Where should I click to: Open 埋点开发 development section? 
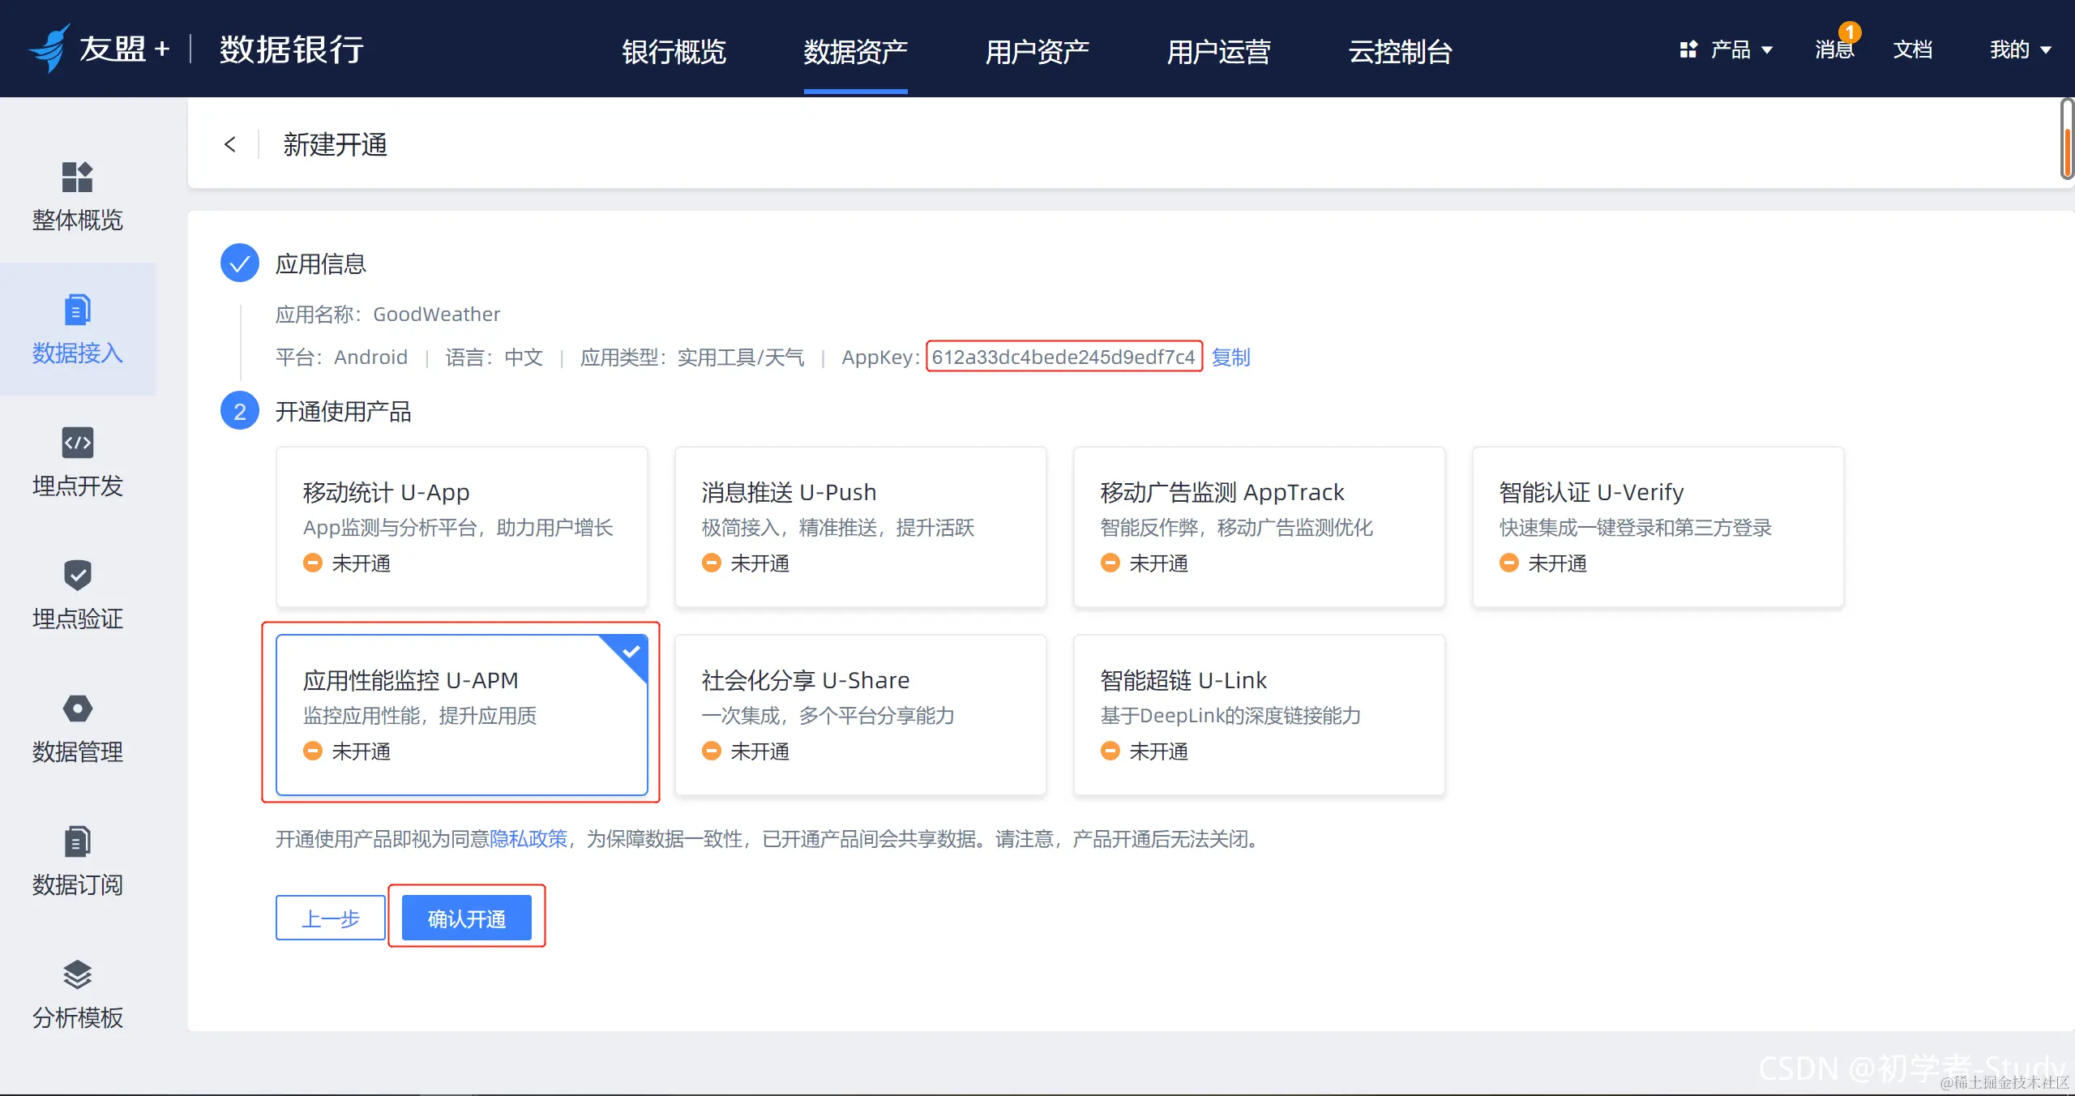77,462
